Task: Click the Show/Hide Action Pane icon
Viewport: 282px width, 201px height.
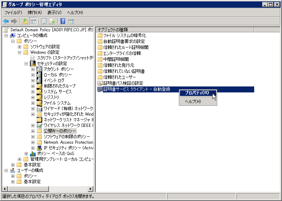Action: (x=71, y=21)
